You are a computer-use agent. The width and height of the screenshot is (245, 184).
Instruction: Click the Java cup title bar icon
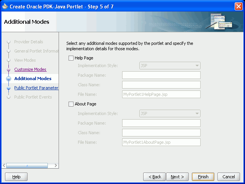[x=5, y=7]
